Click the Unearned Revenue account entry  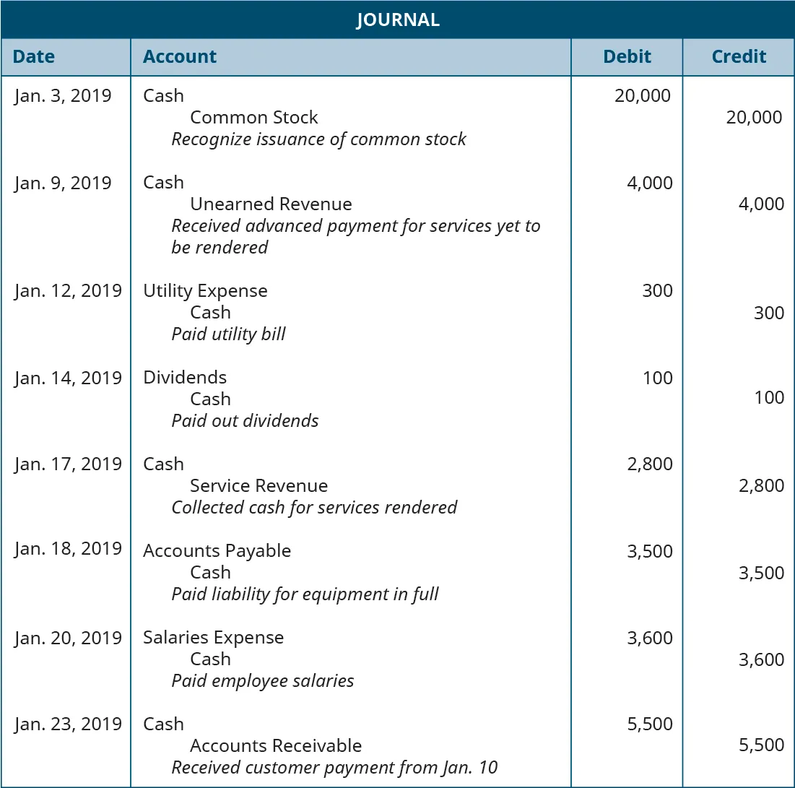[271, 204]
